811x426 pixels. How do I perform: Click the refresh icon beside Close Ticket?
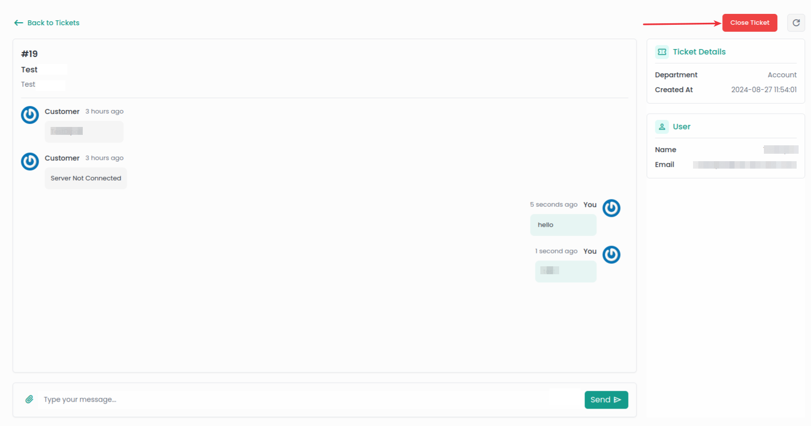click(796, 23)
